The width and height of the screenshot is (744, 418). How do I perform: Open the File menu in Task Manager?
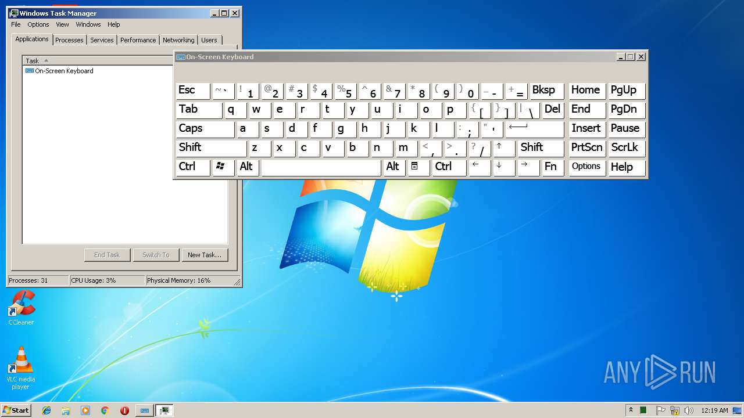[16, 24]
